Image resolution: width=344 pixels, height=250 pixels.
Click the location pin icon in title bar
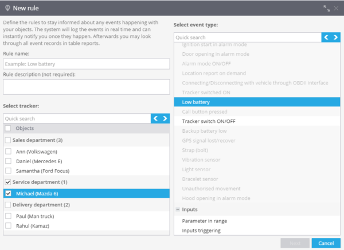point(7,8)
